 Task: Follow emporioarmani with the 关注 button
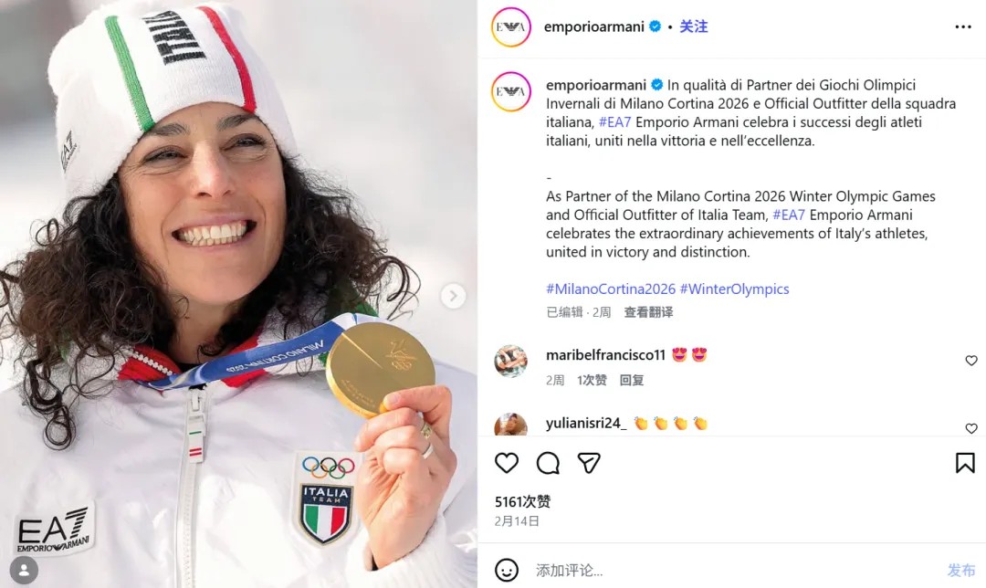pos(694,26)
